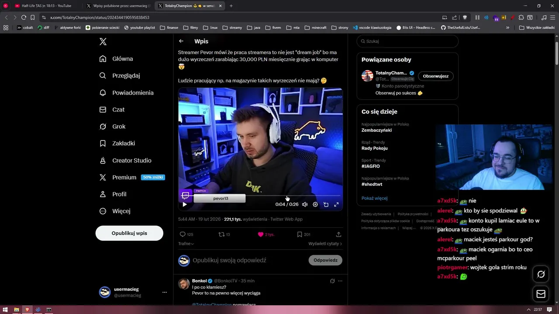The image size is (559, 314).
Task: Click the Szukaj search field
Action: point(407,41)
